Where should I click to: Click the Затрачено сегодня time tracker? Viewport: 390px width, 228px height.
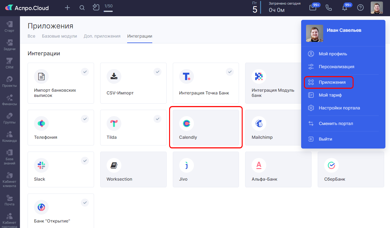point(285,8)
